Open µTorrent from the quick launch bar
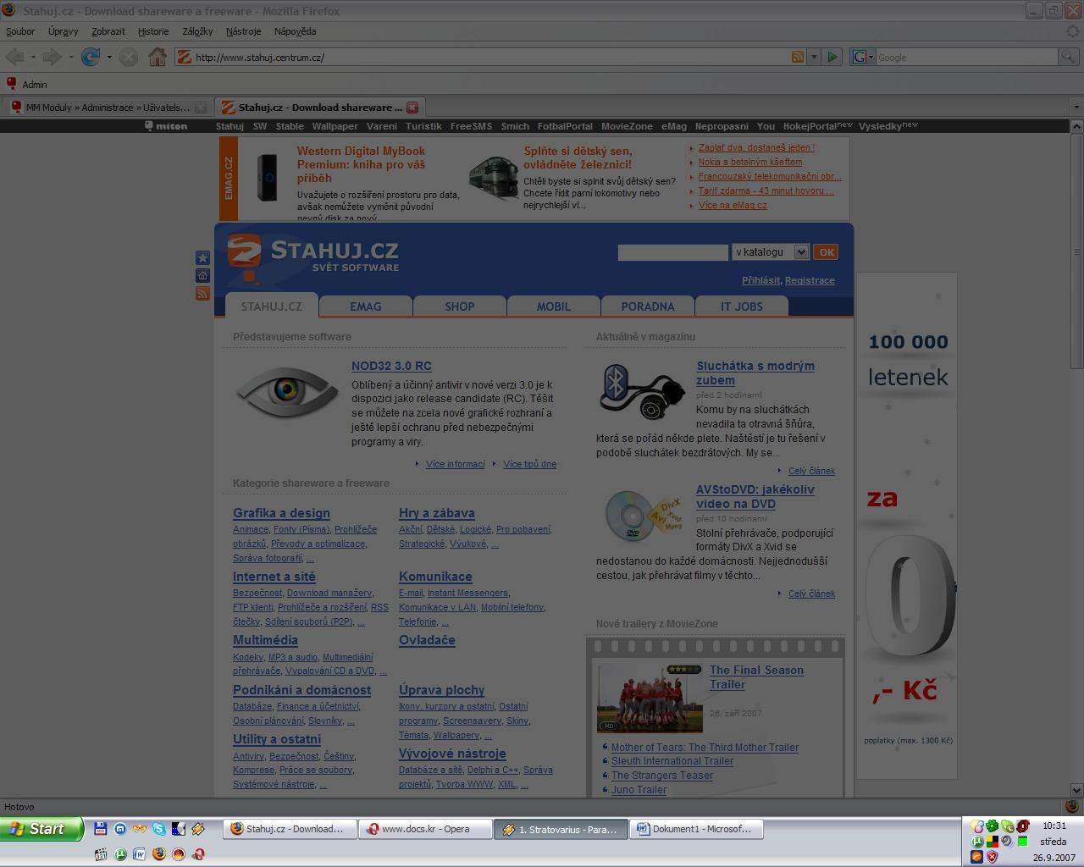 [120, 854]
